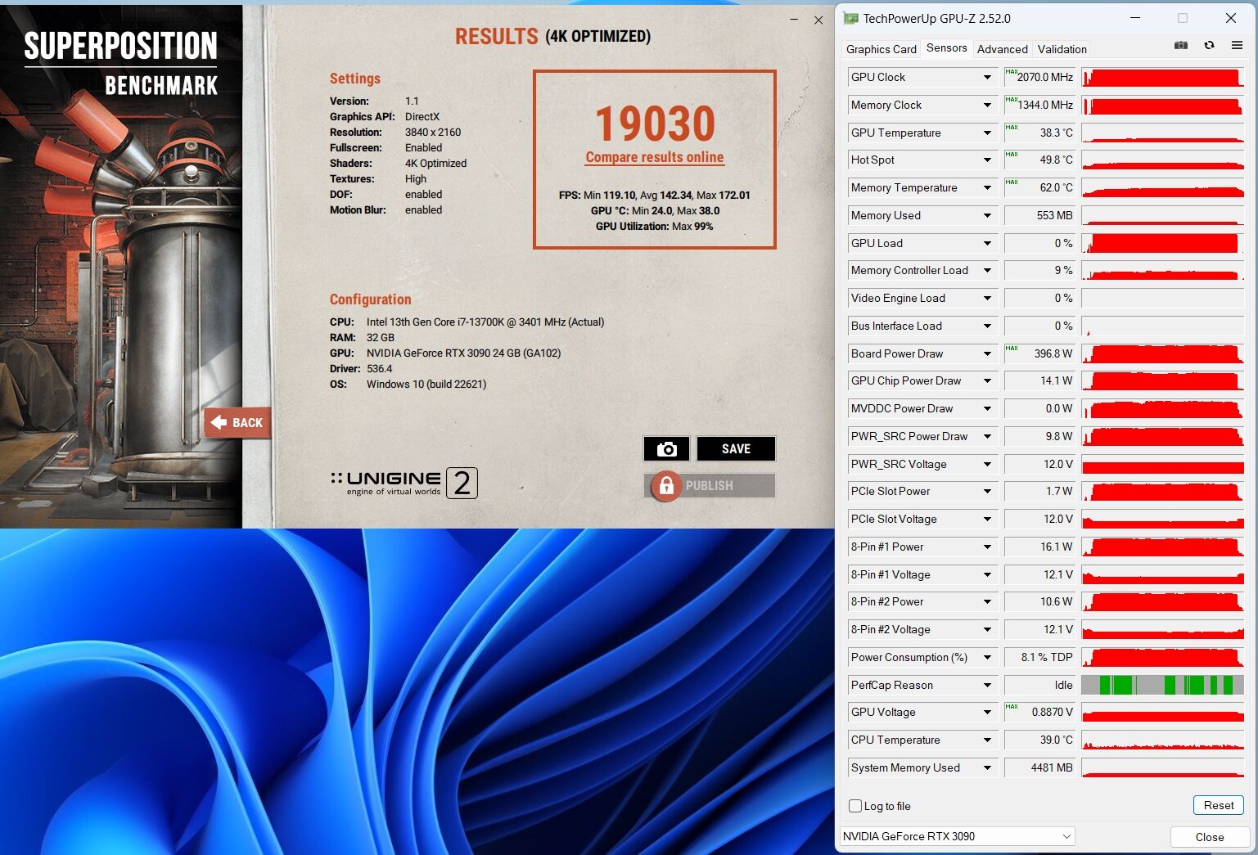Click the GPU Clock history graph
Viewport: 1258px width, 855px height.
[x=1162, y=78]
